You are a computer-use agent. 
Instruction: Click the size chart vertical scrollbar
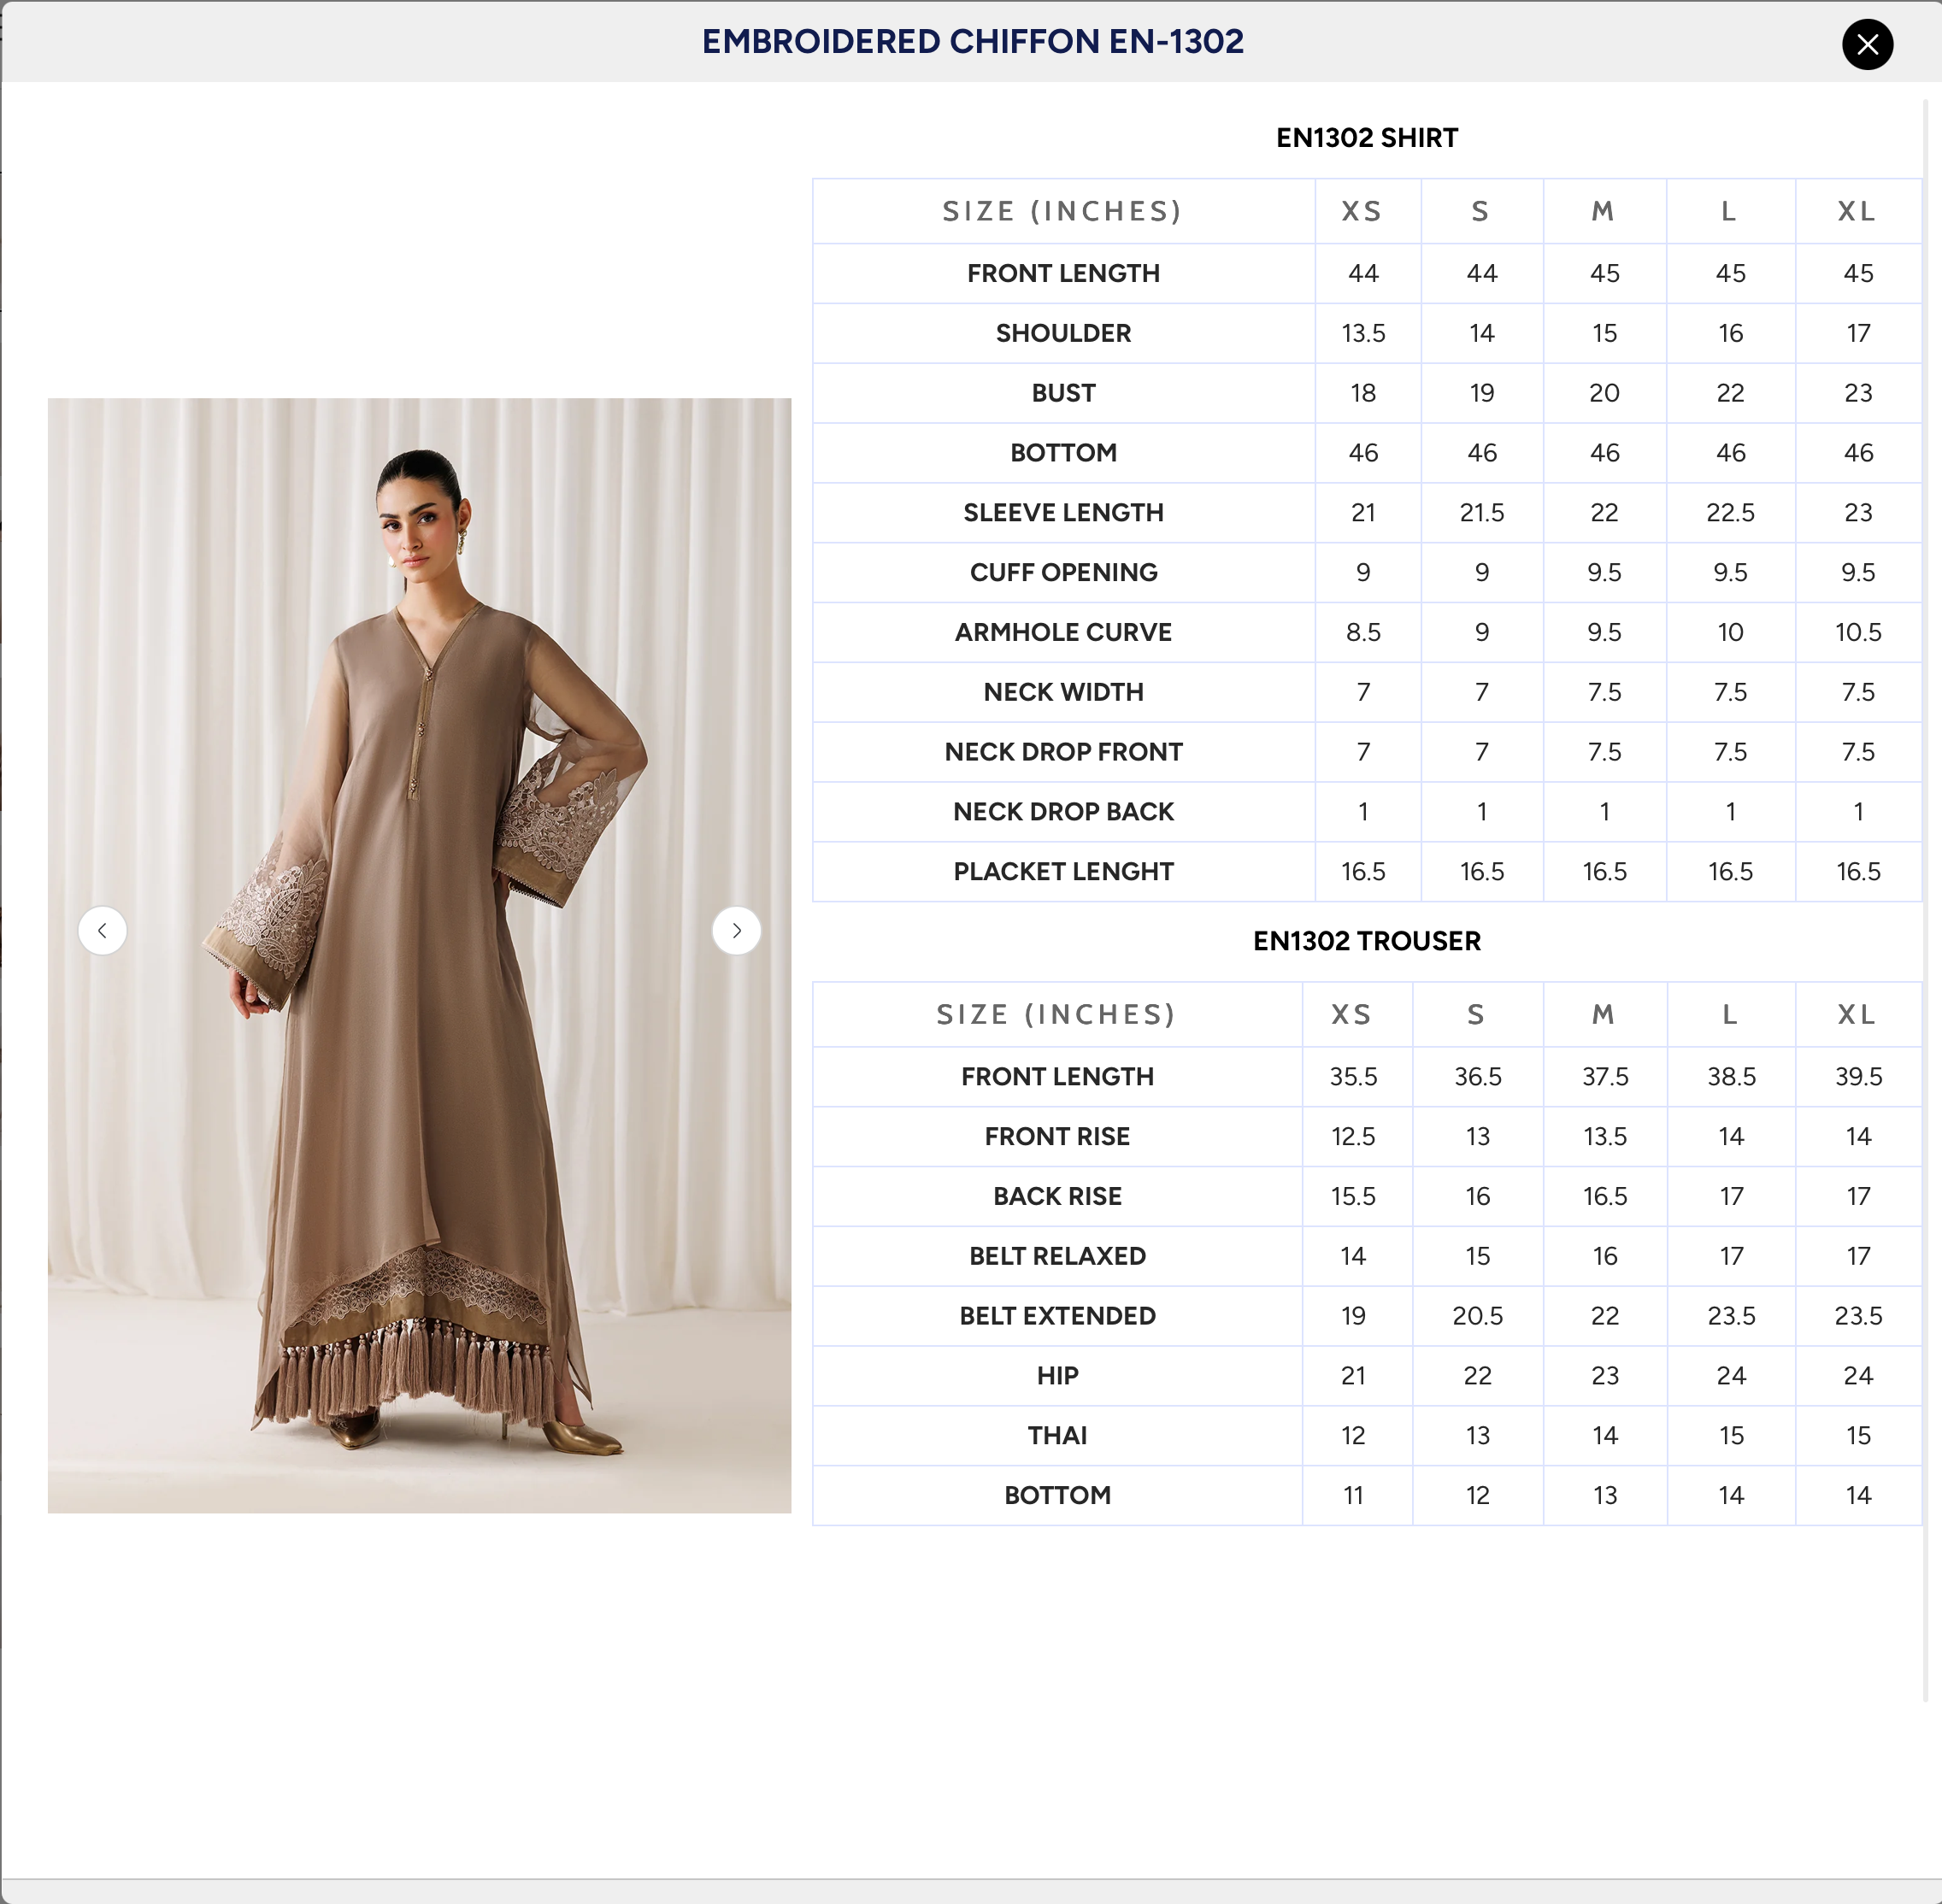coord(1925,900)
